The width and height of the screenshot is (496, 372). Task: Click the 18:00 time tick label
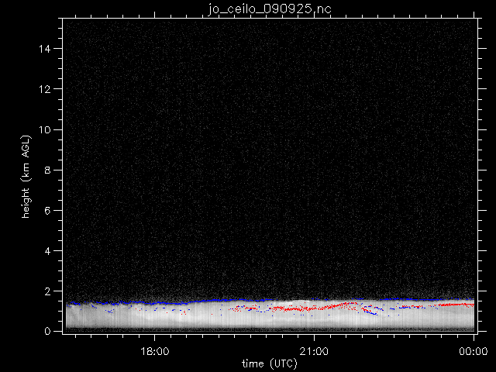point(155,351)
